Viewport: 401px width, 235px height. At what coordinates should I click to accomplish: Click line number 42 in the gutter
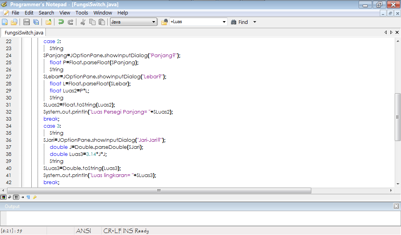coord(9,183)
